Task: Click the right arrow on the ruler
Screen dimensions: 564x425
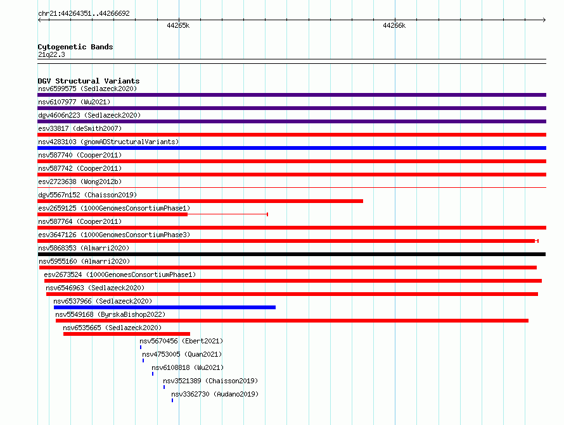Action: (x=544, y=20)
